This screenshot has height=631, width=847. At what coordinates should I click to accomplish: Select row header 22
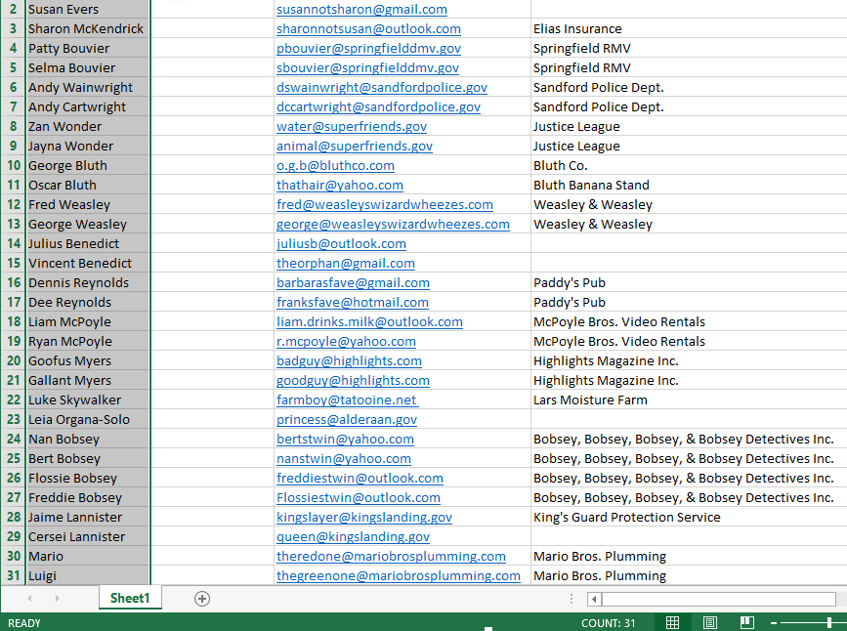click(x=14, y=400)
